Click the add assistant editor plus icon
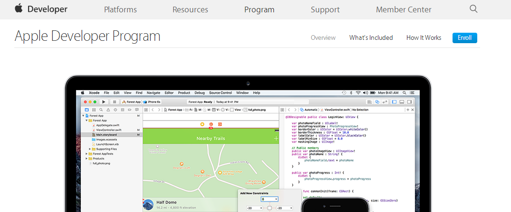 pos(408,110)
